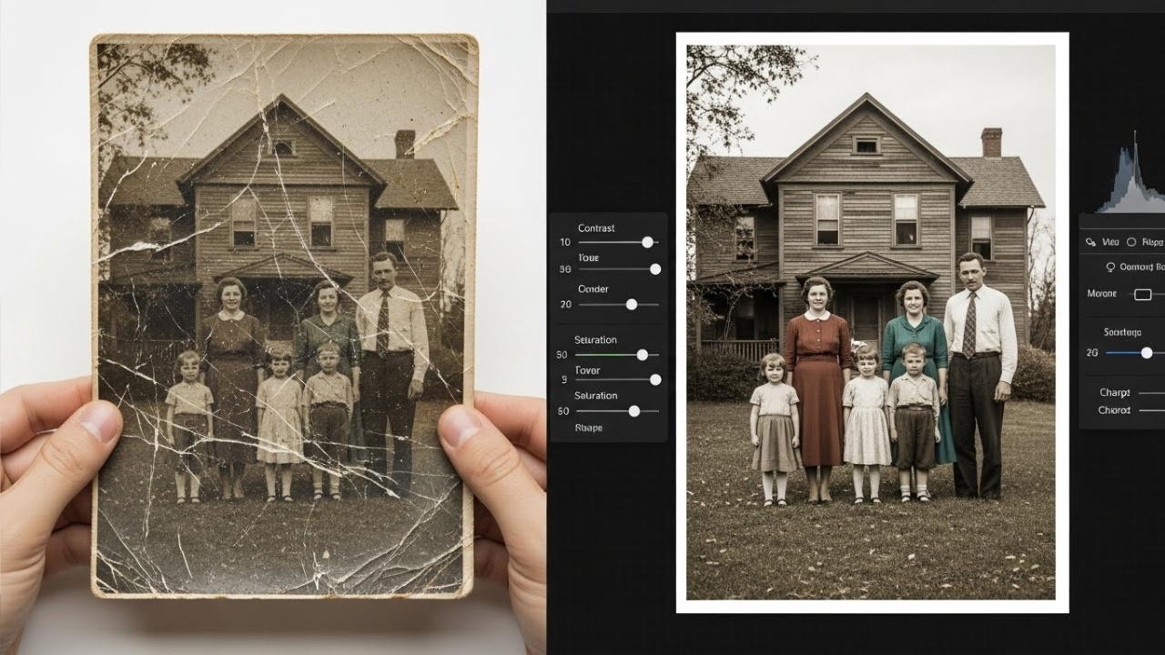Click the Charot slider track
Image resolution: width=1165 pixels, height=655 pixels.
coord(1151,410)
